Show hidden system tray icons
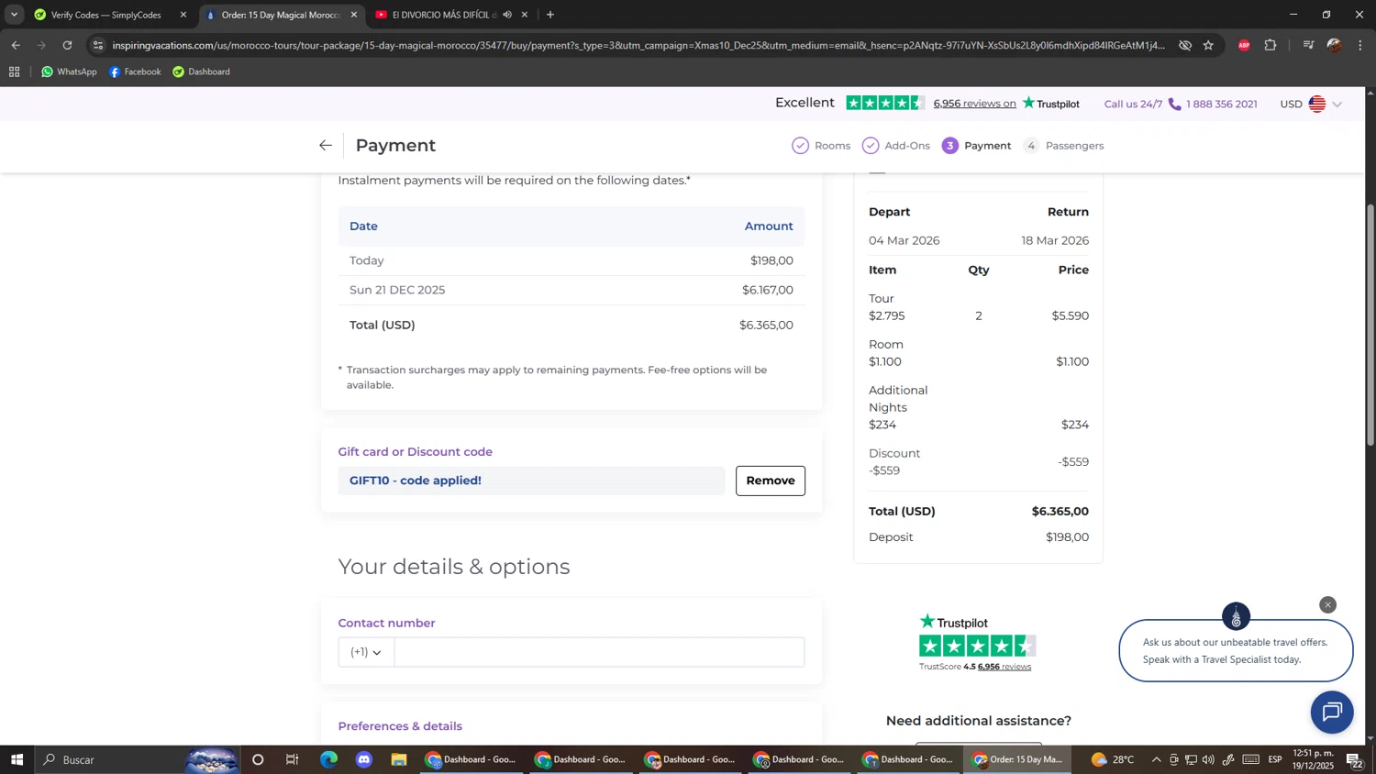Screen dimensions: 1376x774 pos(1156,759)
